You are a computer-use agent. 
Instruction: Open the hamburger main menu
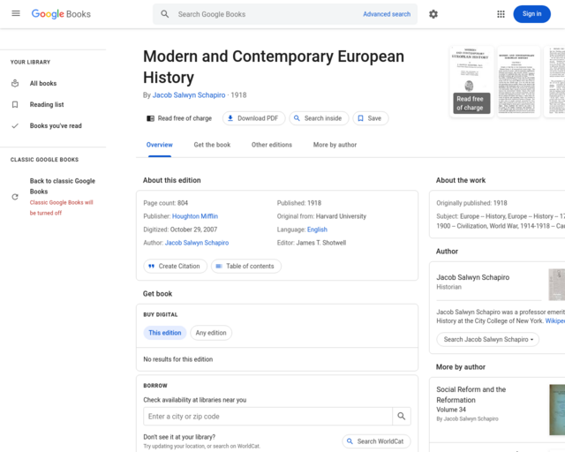[16, 14]
